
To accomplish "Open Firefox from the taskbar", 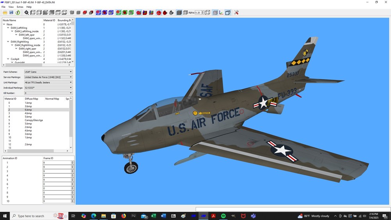I will pos(124,216).
